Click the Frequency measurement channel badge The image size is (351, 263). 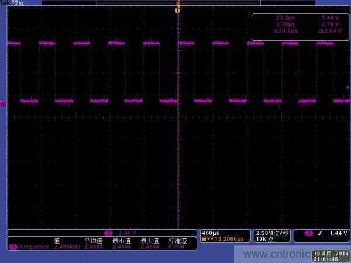[13, 247]
